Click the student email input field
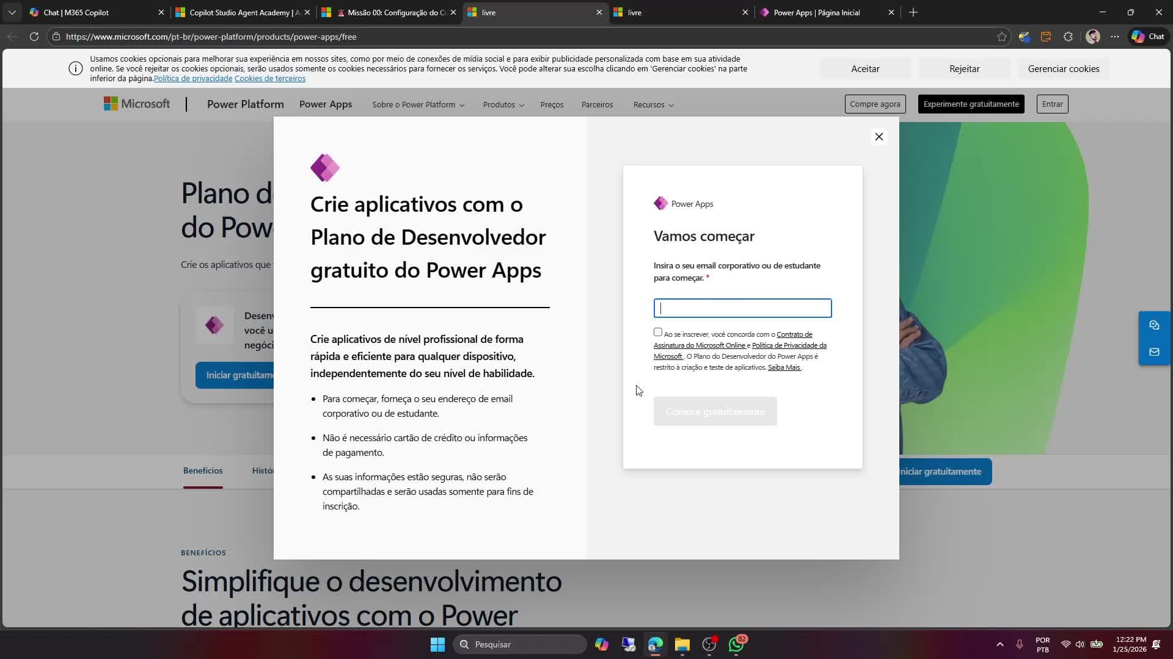This screenshot has height=659, width=1173. coord(742,308)
